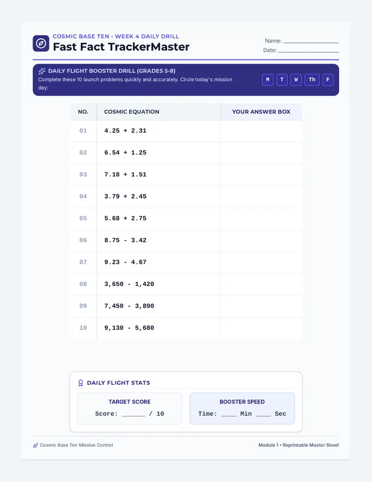Viewport: 372px width, 482px height.
Task: Click the Date blank line
Action: [308, 52]
